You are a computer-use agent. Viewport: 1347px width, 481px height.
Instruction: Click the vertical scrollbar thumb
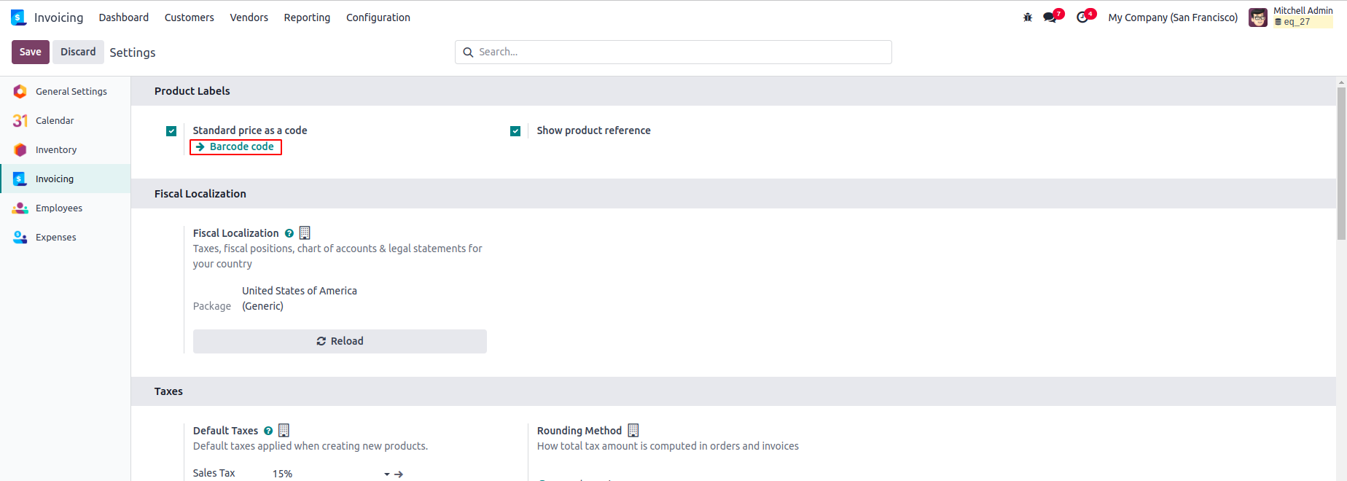pos(1341,160)
